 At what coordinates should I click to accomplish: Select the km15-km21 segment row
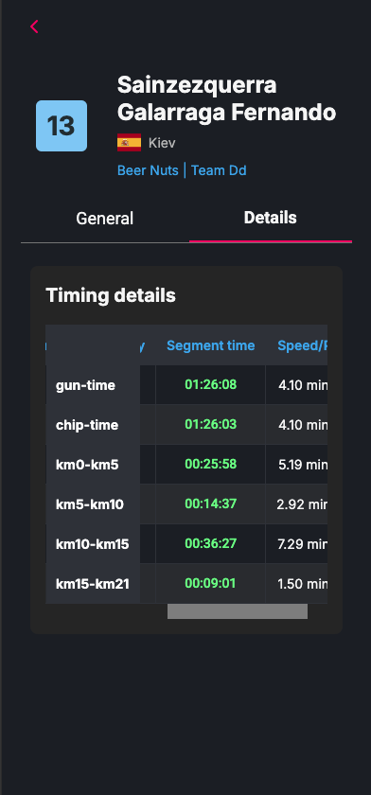186,583
